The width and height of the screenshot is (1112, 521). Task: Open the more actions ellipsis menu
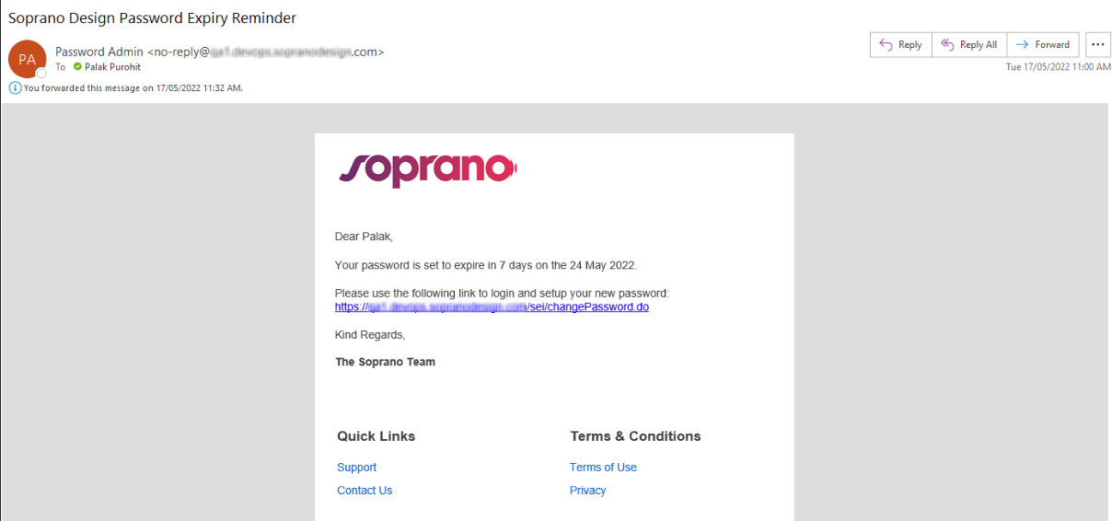[1097, 44]
